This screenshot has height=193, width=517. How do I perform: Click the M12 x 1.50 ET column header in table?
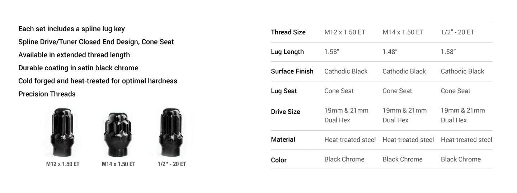[x=345, y=32]
